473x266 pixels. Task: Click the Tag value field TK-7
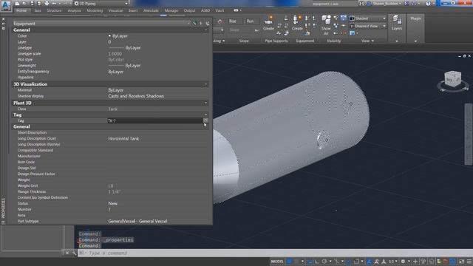[x=154, y=120]
